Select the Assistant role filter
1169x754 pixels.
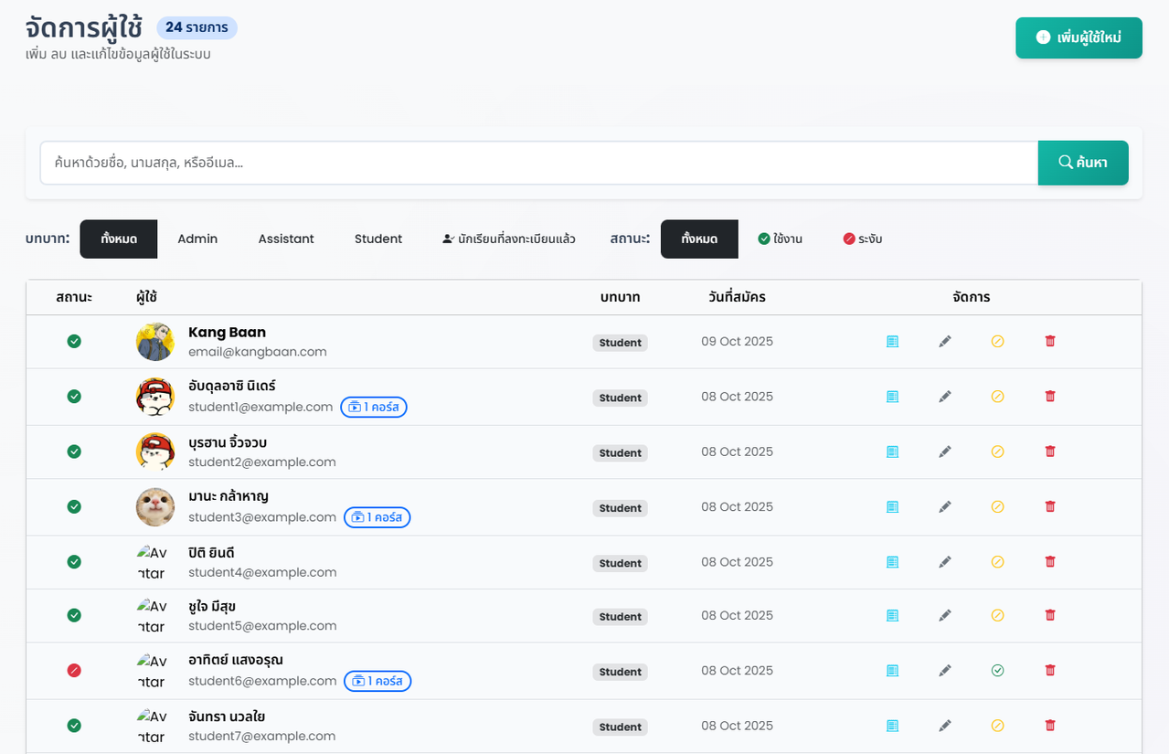coord(286,239)
